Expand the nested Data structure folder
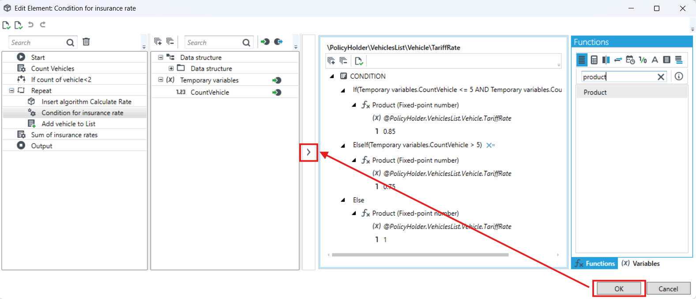Image resolution: width=696 pixels, height=299 pixels. (x=171, y=68)
